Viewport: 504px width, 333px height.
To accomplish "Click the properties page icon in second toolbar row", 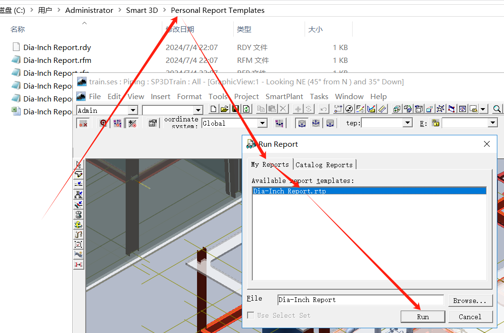I will click(x=153, y=123).
